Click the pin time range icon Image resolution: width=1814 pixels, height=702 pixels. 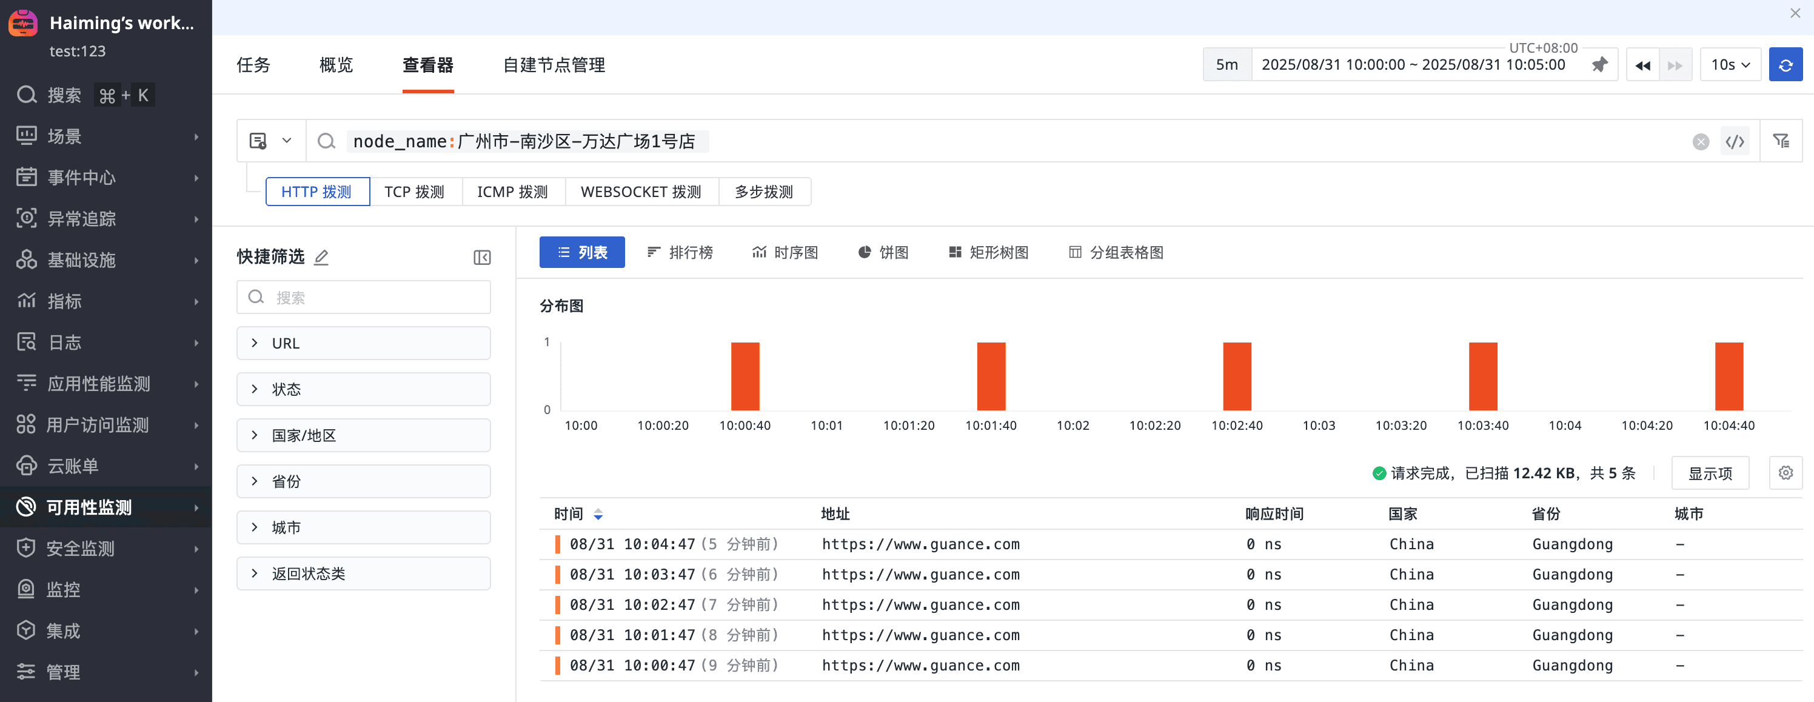point(1599,65)
